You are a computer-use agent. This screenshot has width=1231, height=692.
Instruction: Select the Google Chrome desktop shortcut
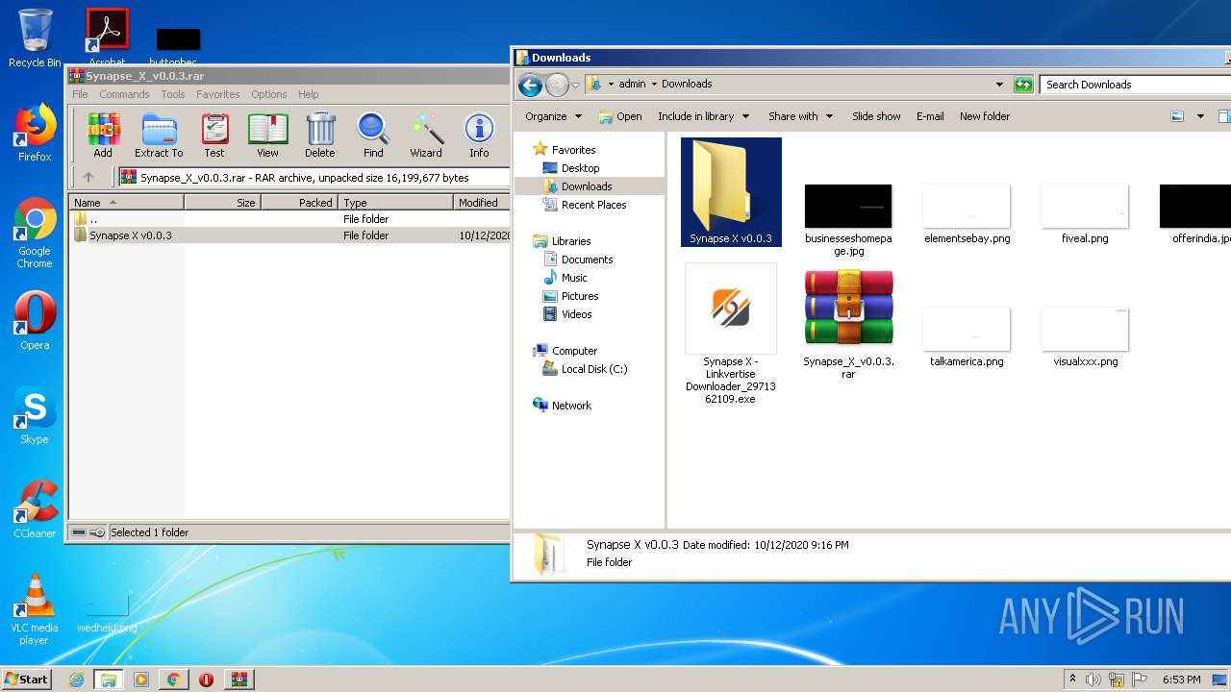click(x=35, y=234)
